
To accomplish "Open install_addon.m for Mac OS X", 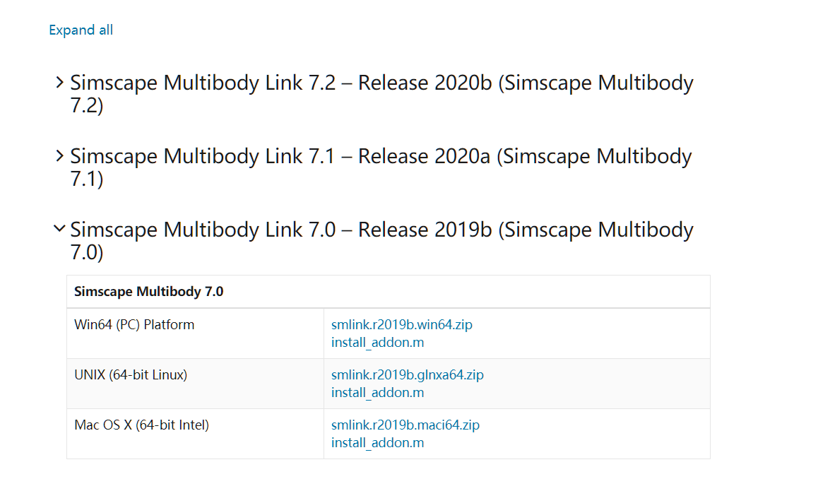I will click(377, 442).
